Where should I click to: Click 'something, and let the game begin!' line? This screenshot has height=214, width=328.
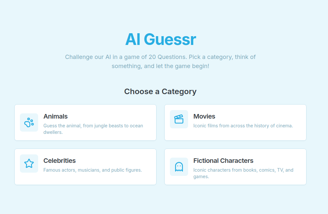(160, 66)
